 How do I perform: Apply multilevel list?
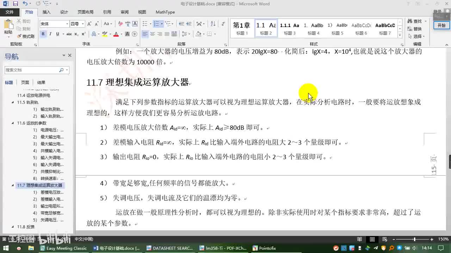click(168, 24)
